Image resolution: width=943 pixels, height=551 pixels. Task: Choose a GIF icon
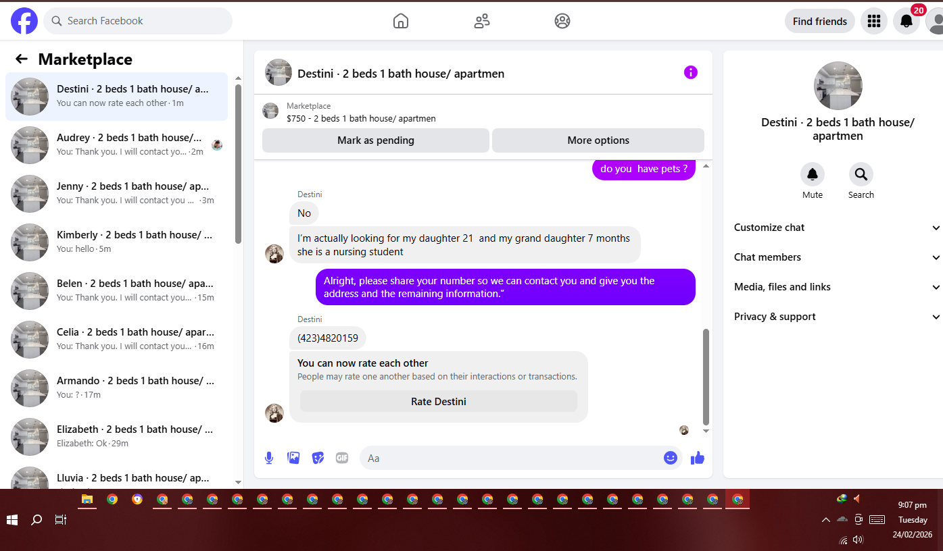342,458
